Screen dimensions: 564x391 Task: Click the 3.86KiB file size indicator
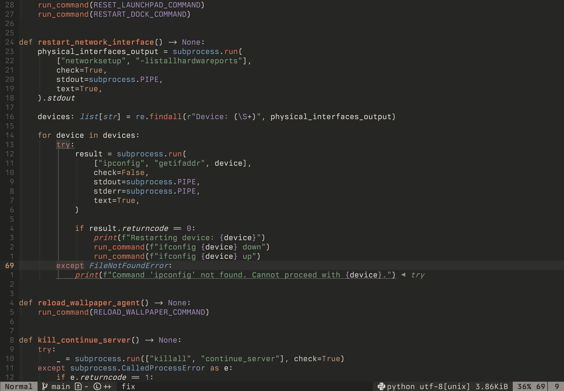point(492,386)
